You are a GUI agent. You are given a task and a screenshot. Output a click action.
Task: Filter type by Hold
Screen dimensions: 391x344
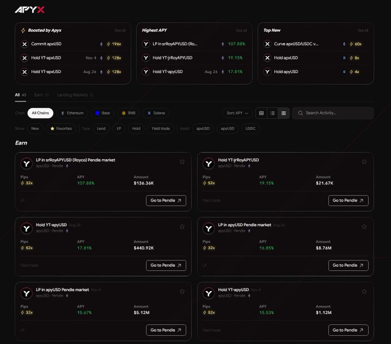pos(136,128)
